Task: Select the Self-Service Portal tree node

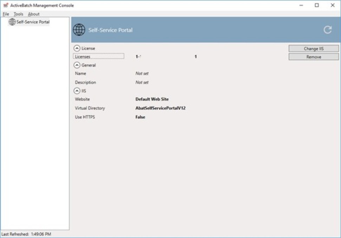Action: click(29, 22)
